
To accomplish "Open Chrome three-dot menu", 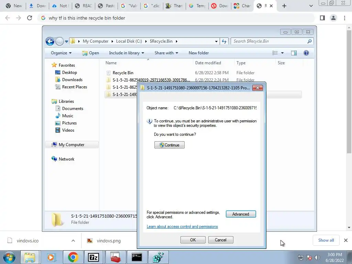I will pos(344,18).
